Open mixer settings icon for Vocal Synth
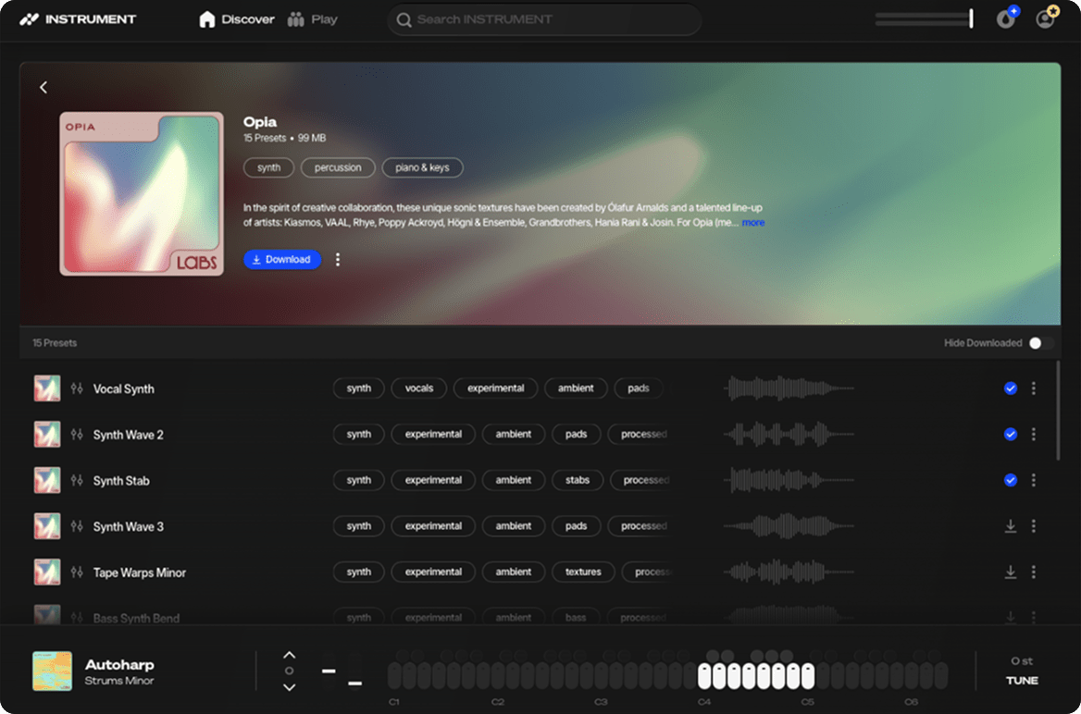This screenshot has width=1081, height=714. 77,388
